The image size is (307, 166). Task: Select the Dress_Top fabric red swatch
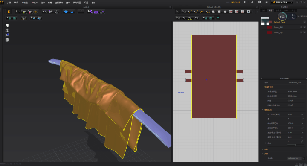pyautogui.click(x=270, y=32)
